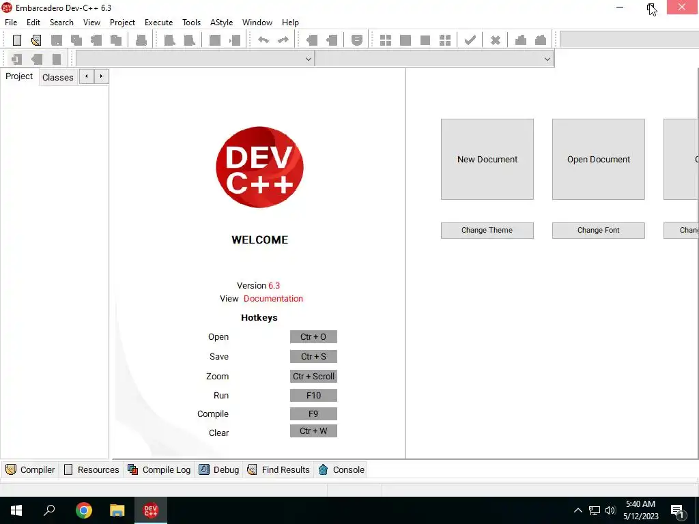
Task: Click the Ctr + O hotkey button
Action: click(313, 337)
